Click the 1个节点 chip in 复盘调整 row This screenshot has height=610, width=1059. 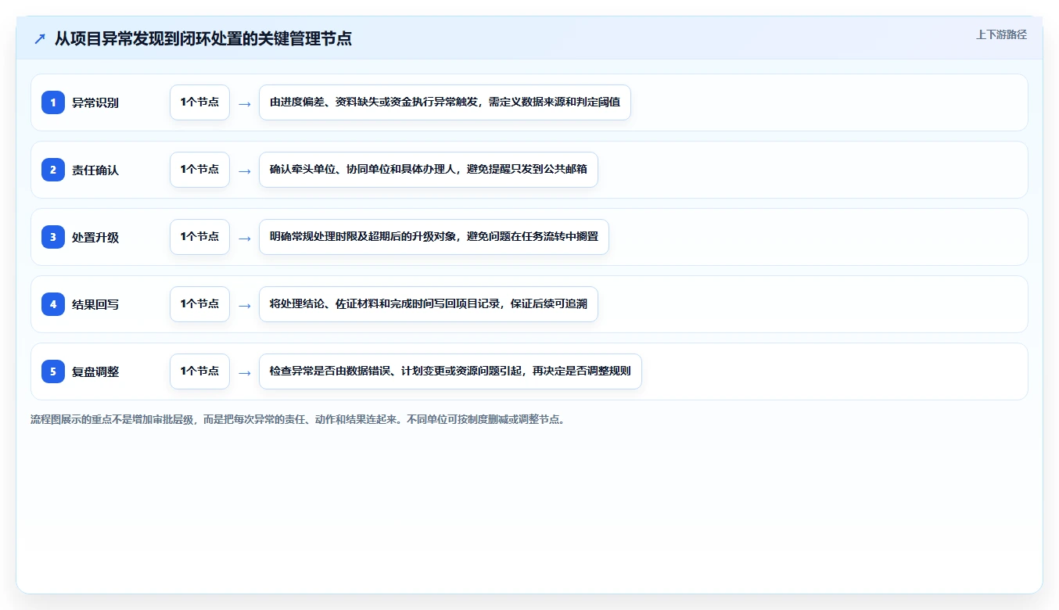199,371
